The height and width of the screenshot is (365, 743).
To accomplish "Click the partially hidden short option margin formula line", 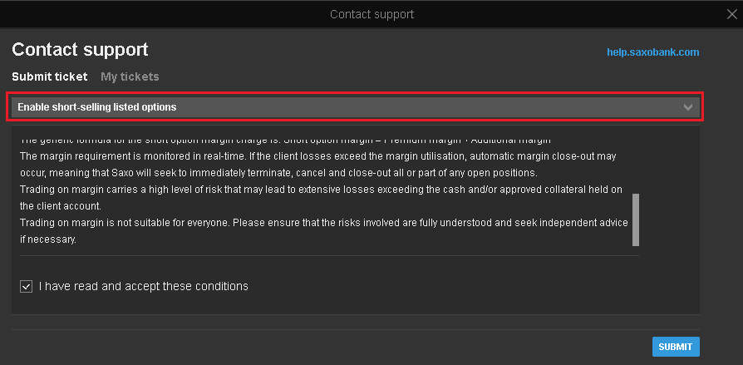I will point(285,141).
